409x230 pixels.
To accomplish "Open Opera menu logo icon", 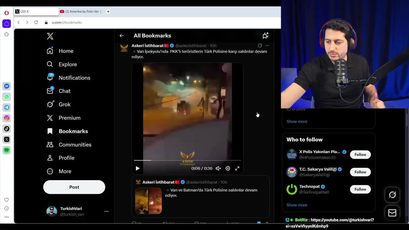I will (6, 13).
